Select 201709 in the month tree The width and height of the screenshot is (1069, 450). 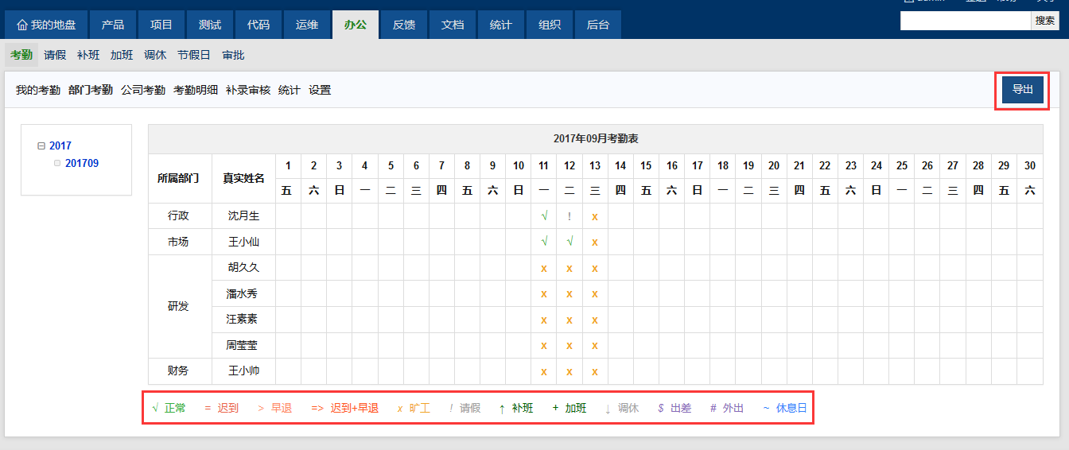coord(82,163)
